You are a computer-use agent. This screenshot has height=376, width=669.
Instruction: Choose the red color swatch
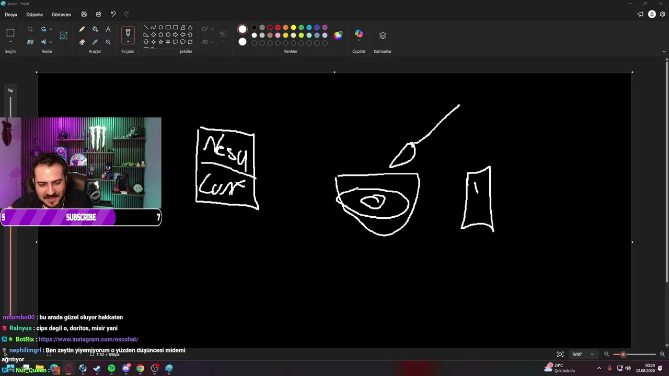click(x=278, y=28)
